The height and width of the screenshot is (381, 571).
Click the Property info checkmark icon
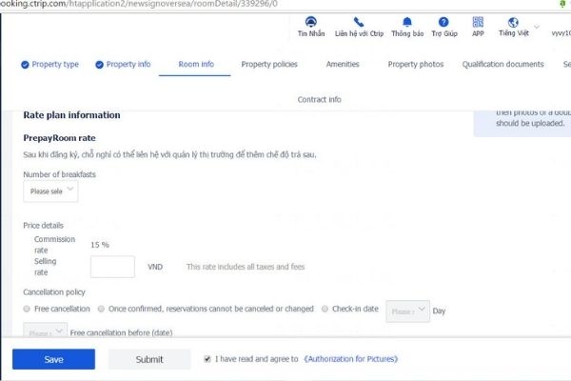point(99,65)
